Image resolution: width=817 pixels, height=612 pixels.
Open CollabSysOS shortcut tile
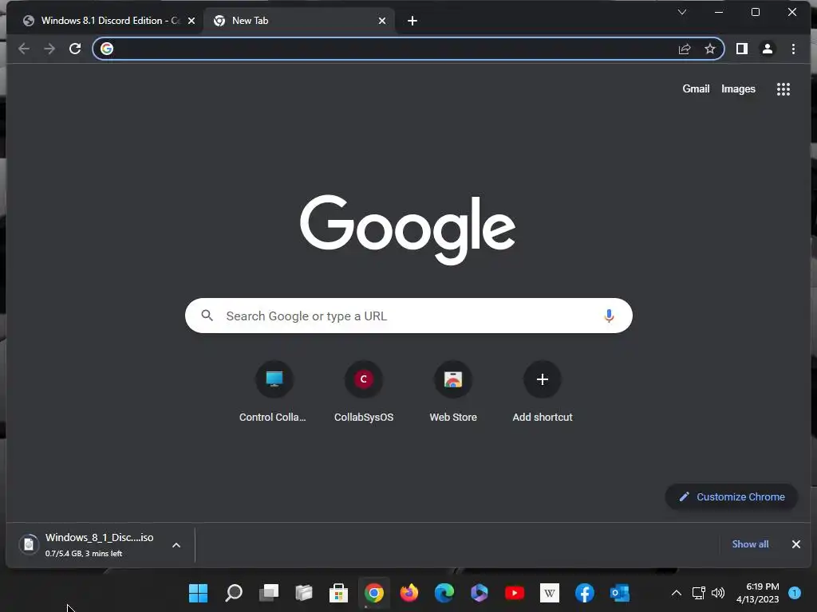tap(364, 391)
